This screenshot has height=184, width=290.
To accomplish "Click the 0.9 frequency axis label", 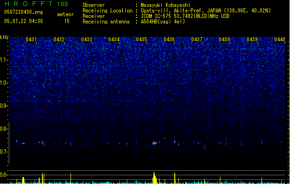I will click(x=4, y=106).
